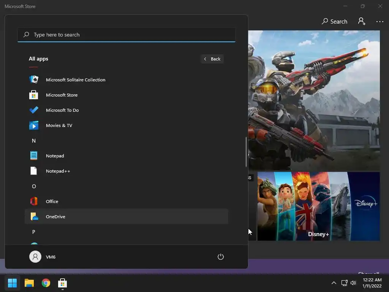Screen dimensions: 389x292
Task: Click the All apps list scrollbar
Action: 246,152
